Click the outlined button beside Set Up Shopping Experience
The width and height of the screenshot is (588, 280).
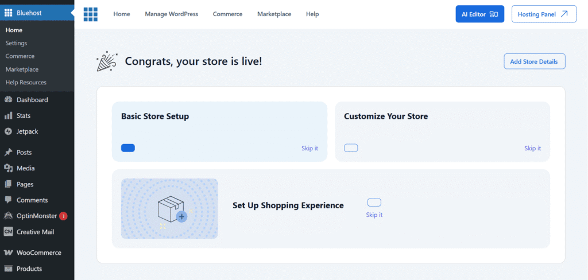tap(374, 203)
